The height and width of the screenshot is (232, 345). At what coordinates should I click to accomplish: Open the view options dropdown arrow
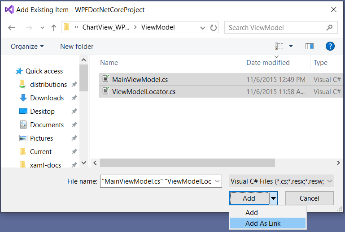[291, 46]
